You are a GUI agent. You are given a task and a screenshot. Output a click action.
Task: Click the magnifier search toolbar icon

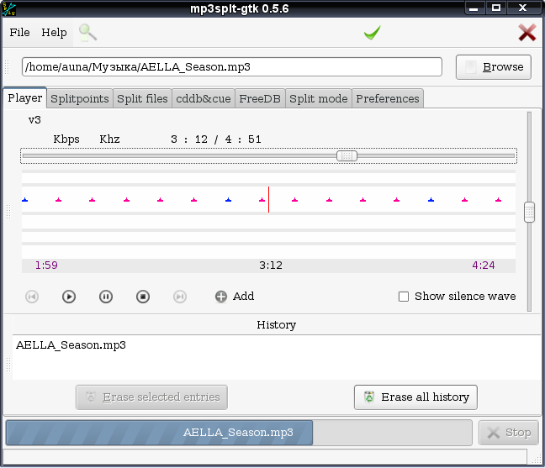[x=87, y=33]
